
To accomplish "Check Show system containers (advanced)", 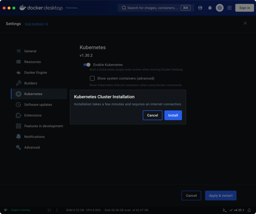I will coord(92,78).
